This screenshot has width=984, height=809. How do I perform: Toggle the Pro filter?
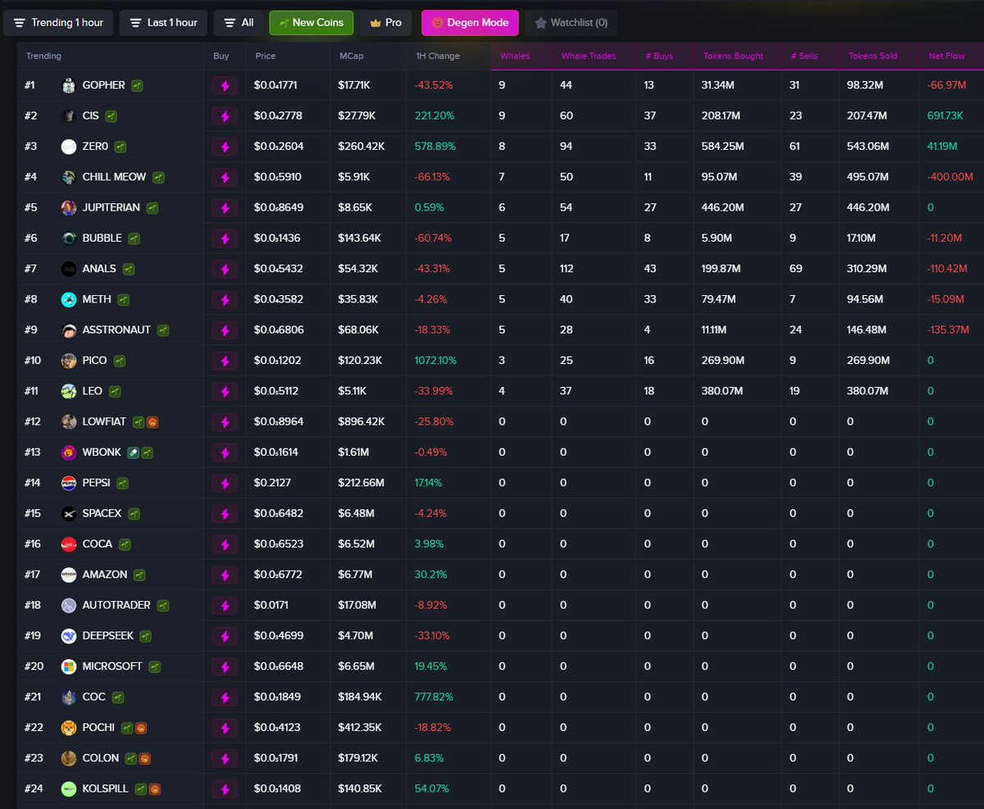pos(385,23)
